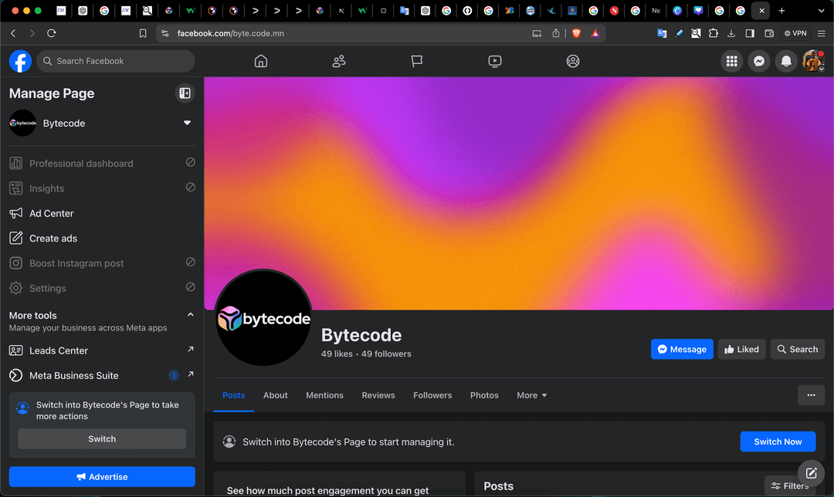The width and height of the screenshot is (834, 497).
Task: Collapse the More tools section
Action: tap(191, 315)
